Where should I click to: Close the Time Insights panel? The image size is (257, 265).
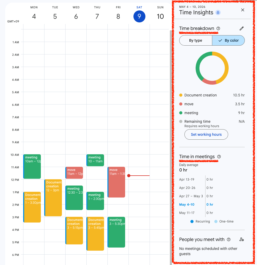click(x=242, y=10)
